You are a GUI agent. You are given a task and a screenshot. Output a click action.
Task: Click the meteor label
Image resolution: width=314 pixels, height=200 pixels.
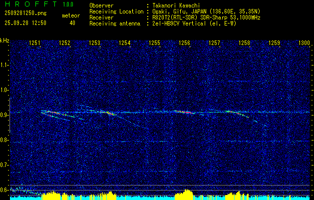point(71,15)
